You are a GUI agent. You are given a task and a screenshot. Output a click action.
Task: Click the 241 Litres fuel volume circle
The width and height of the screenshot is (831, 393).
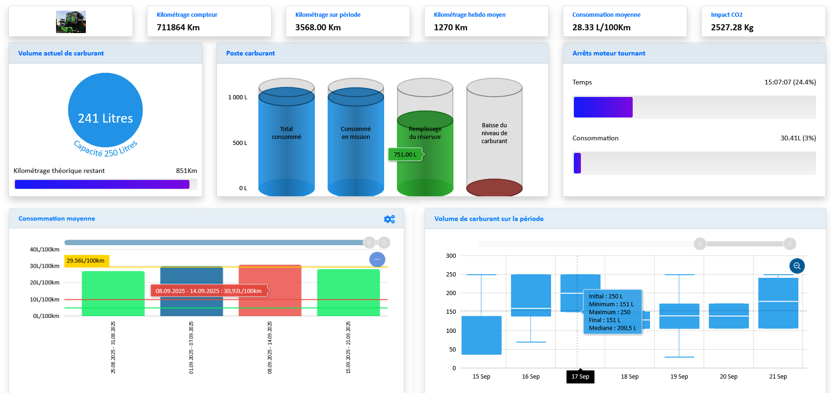pyautogui.click(x=105, y=110)
